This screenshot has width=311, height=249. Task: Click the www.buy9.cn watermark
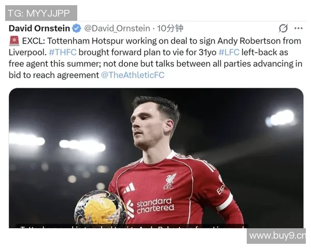[276, 236]
